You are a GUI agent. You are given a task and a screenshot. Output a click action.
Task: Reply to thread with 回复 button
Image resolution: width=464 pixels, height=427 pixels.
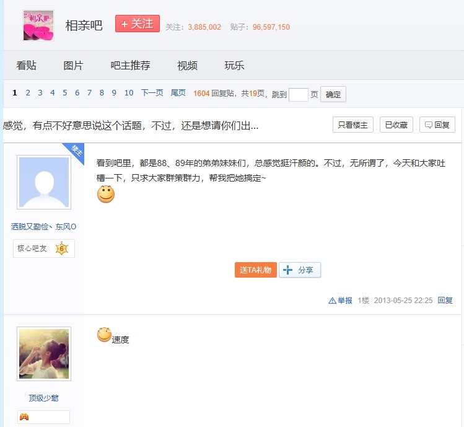(x=437, y=125)
